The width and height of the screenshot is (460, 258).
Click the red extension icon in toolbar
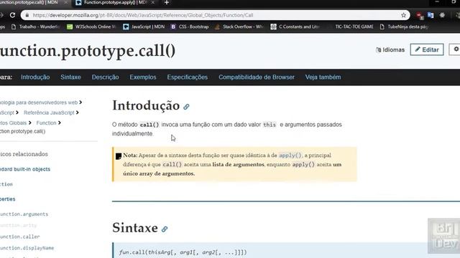coord(420,16)
